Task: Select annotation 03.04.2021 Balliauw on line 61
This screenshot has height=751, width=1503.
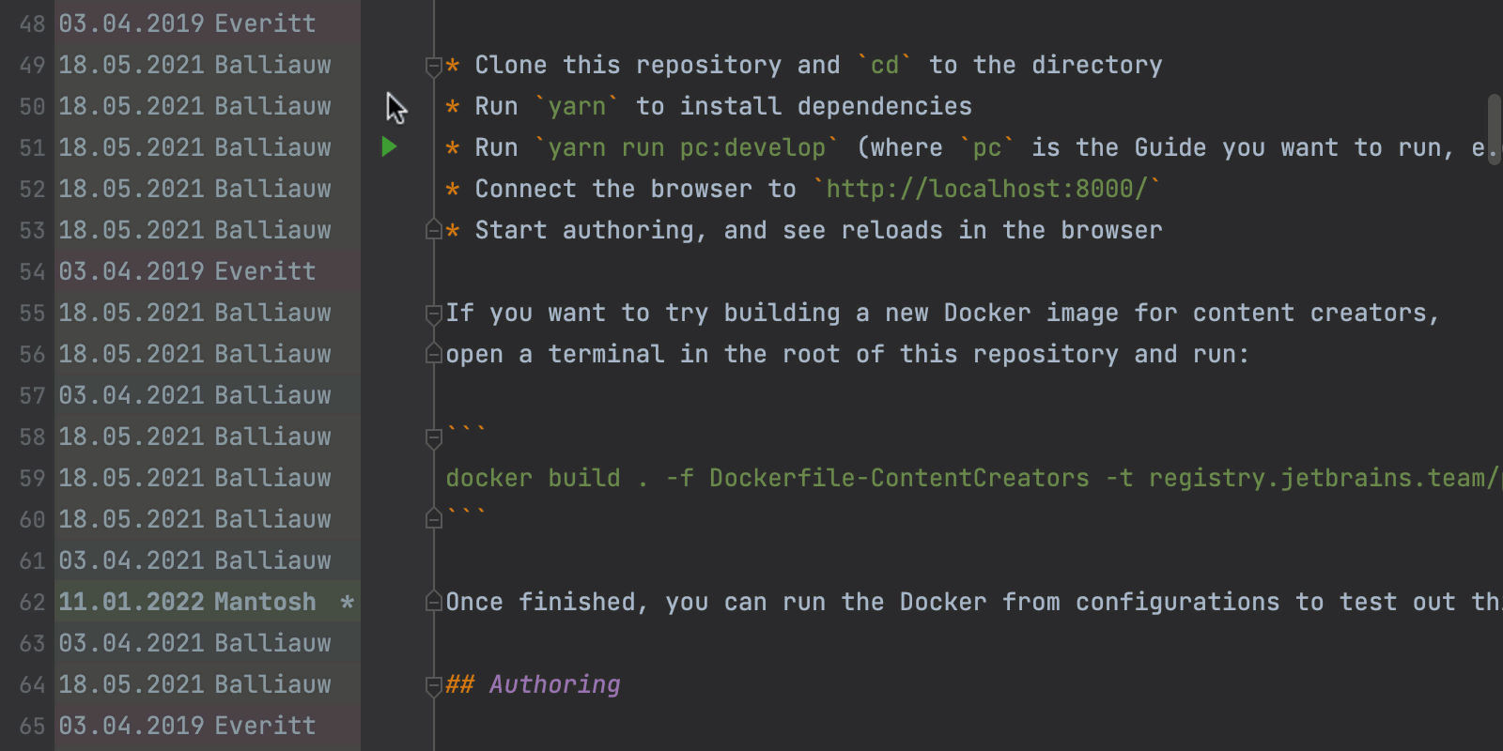Action: (194, 560)
